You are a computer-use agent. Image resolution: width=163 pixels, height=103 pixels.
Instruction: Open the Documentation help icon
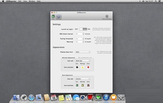[107, 17]
